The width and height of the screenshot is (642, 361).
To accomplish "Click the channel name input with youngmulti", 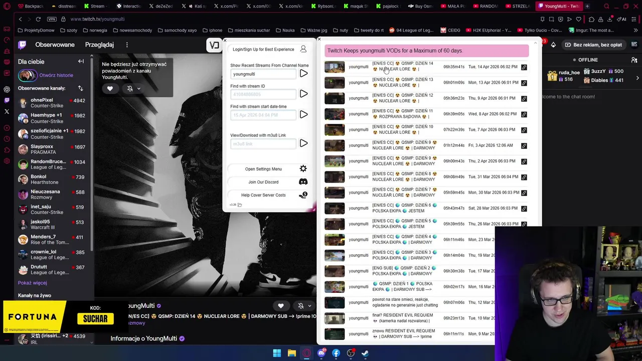I will click(x=263, y=74).
